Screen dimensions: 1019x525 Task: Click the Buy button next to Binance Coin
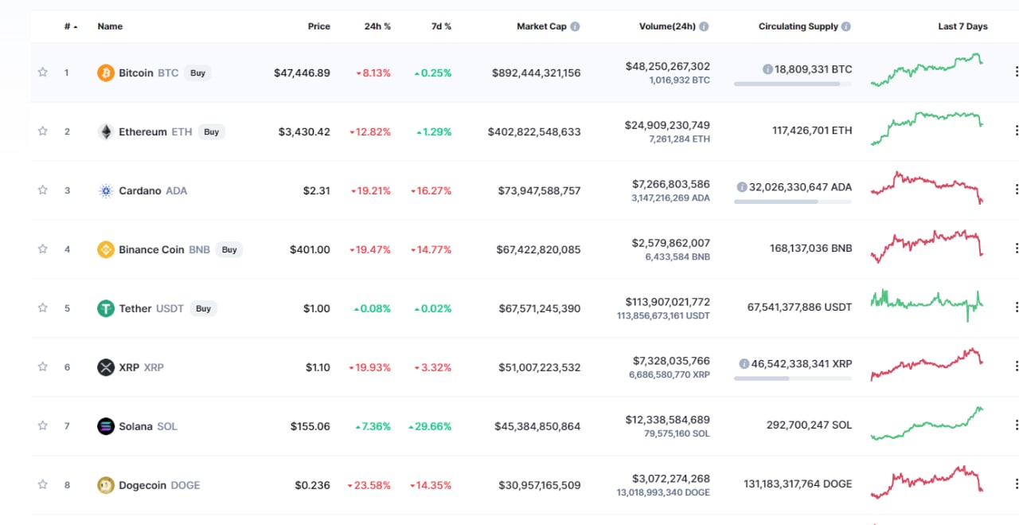(x=229, y=249)
